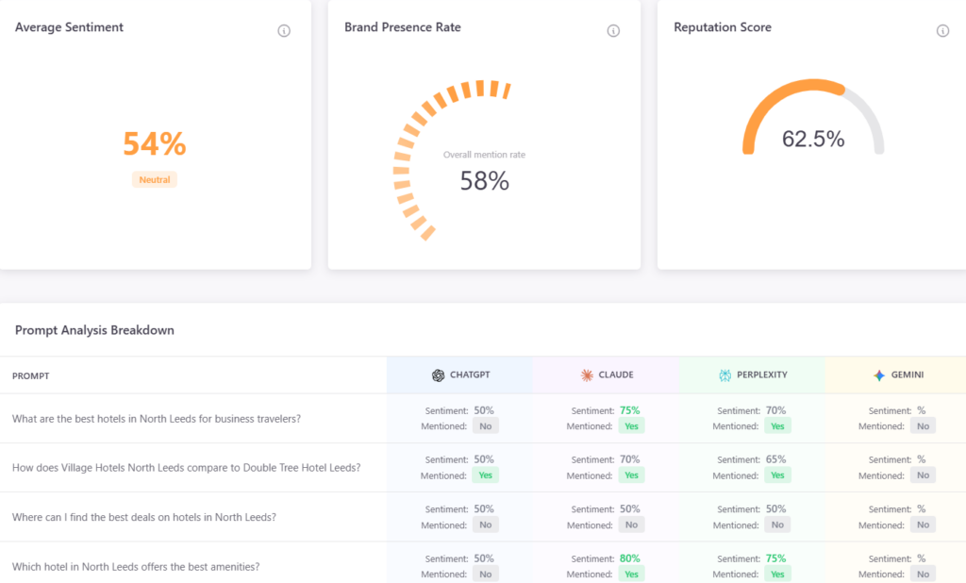Open the best deals on hotels prompt
Screen dimensions: 966x583
[144, 517]
